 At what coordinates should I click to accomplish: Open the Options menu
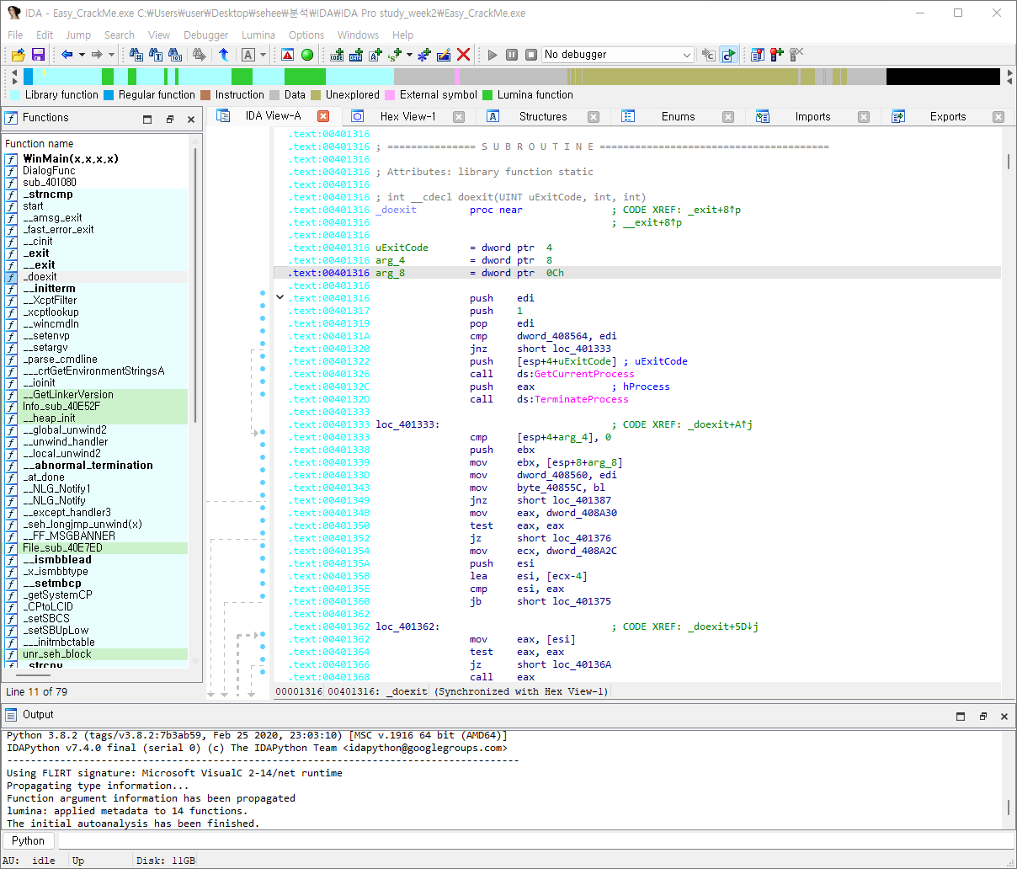pos(306,35)
